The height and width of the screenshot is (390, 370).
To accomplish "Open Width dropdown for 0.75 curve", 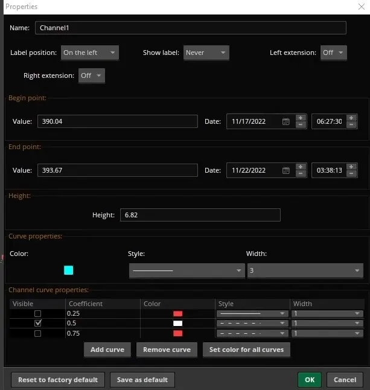I will click(x=327, y=333).
